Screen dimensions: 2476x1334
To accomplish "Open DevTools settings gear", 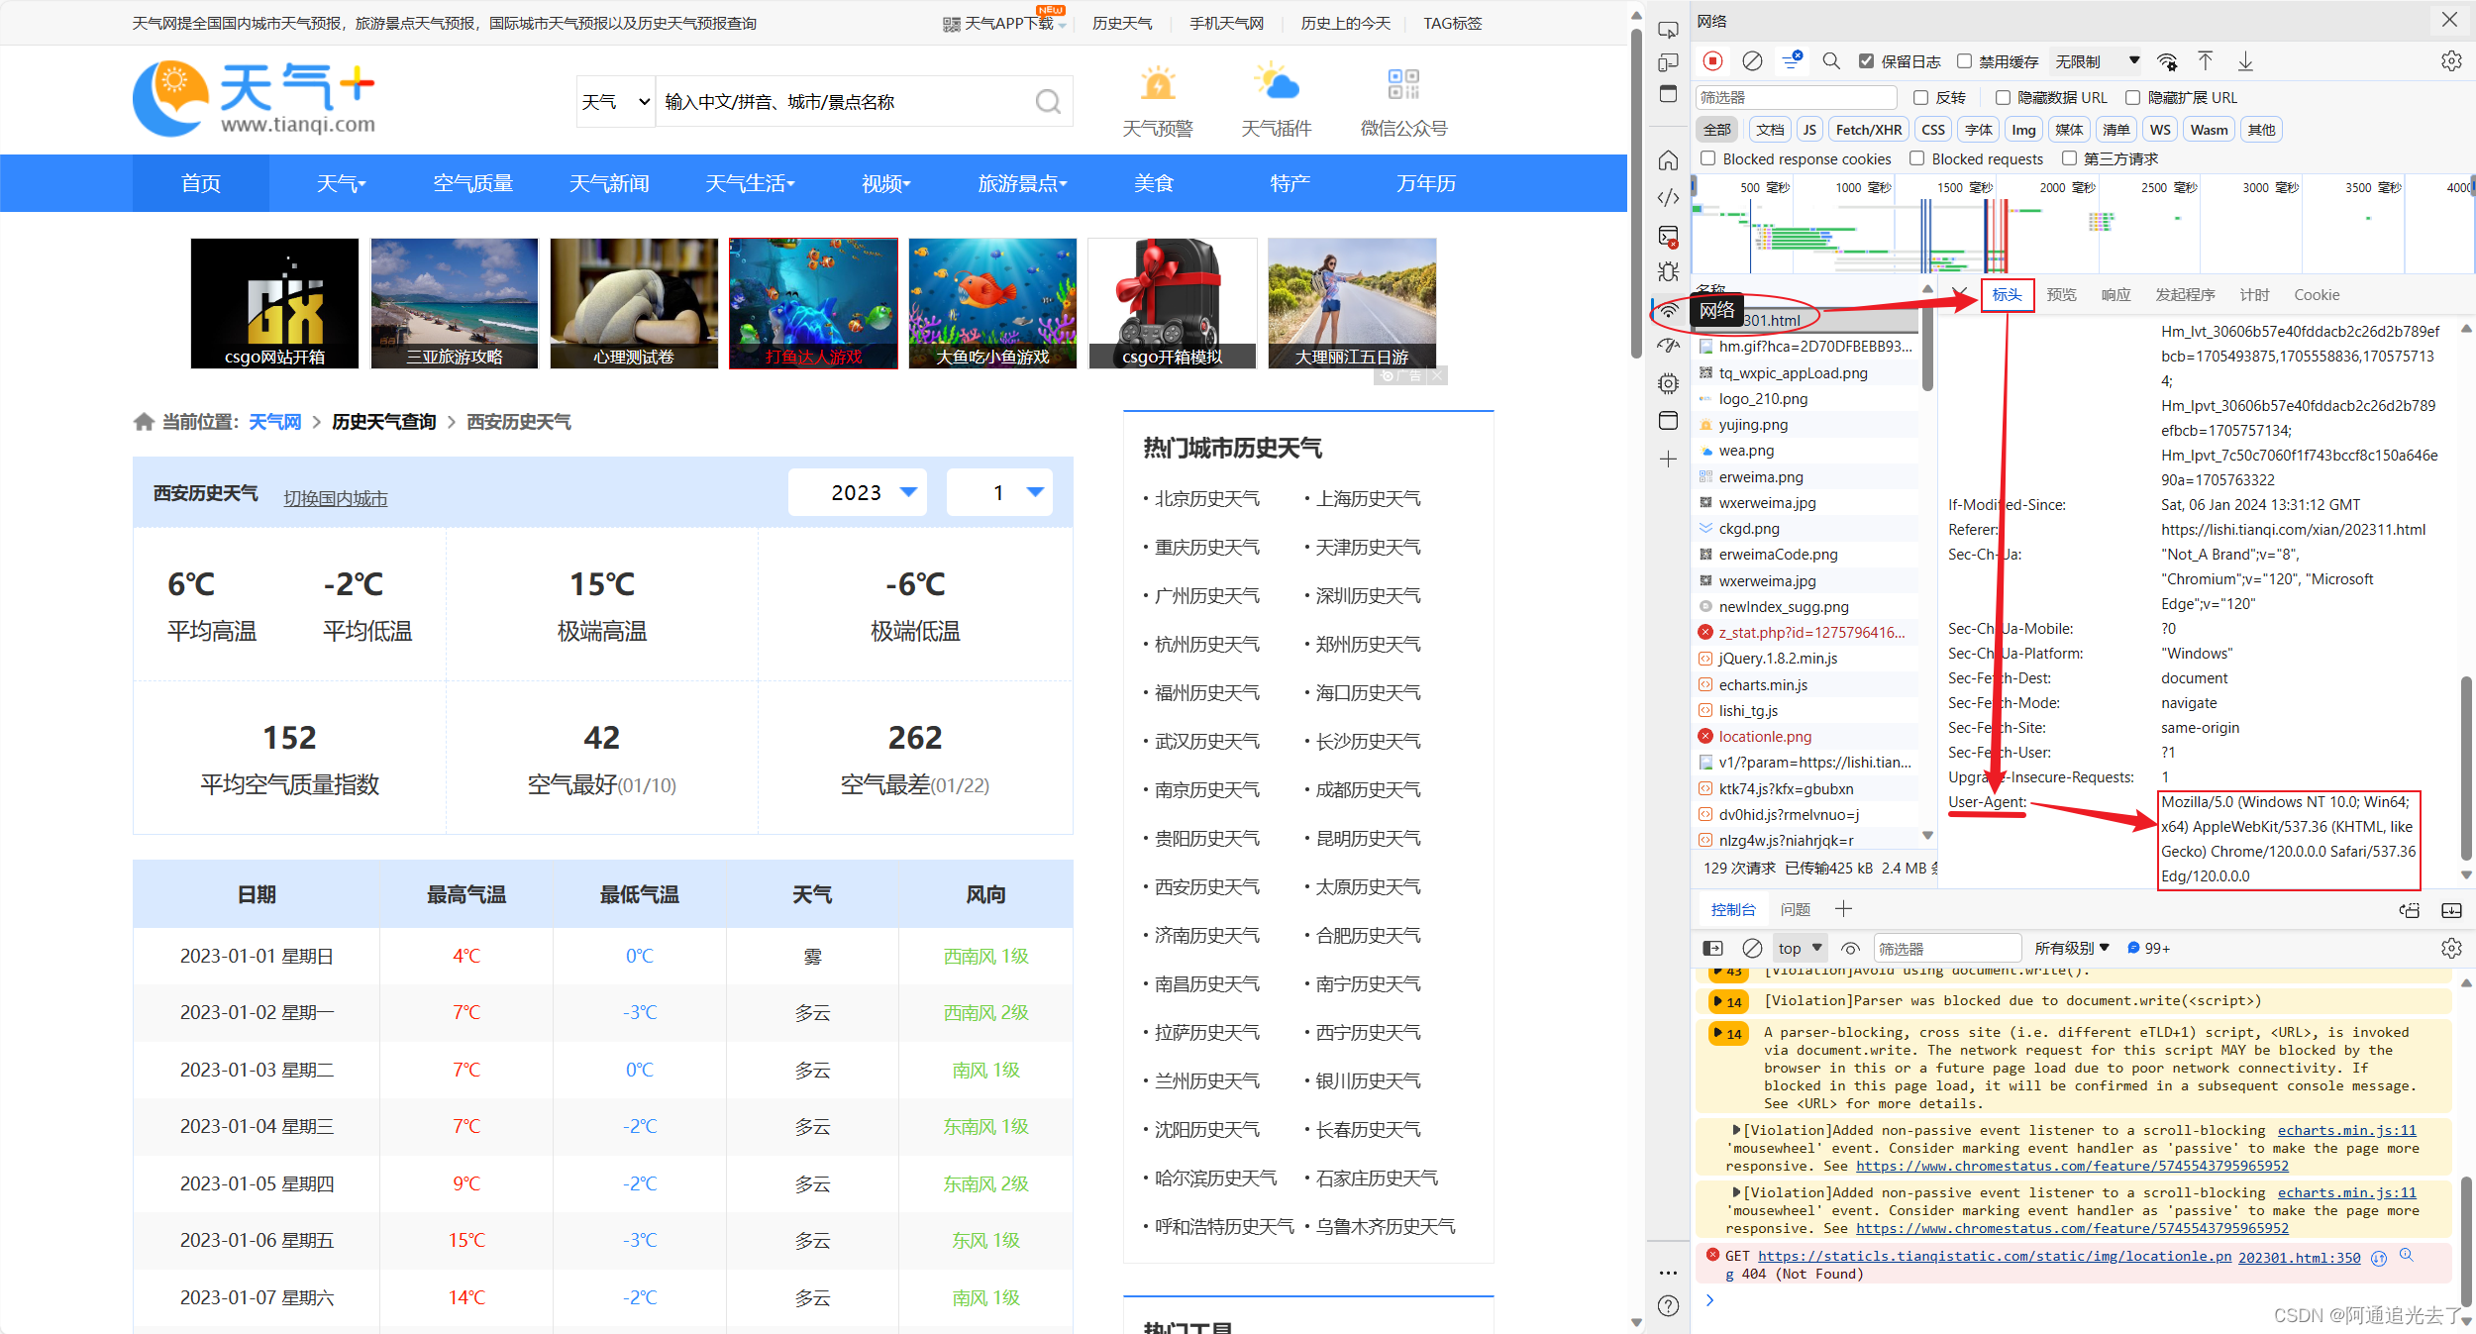I will [2452, 60].
